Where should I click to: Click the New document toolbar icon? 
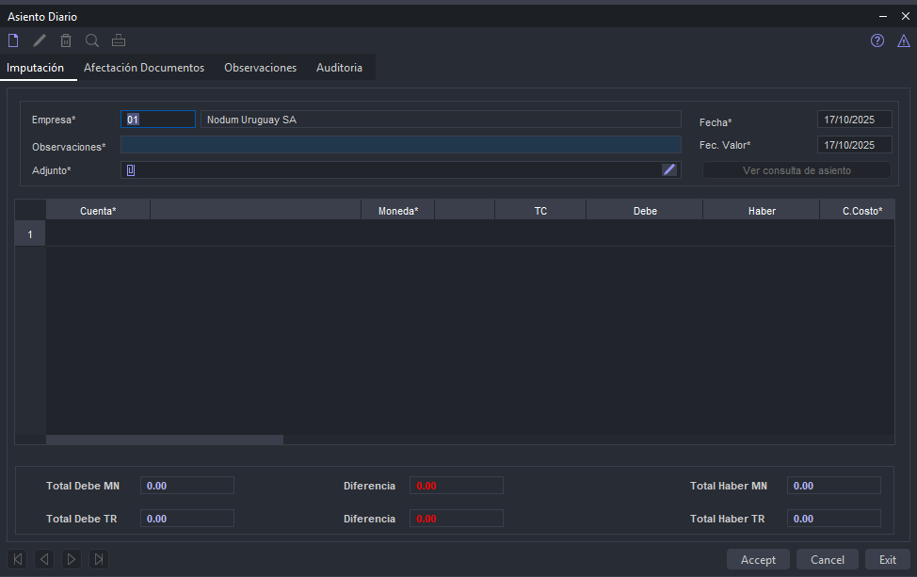coord(13,40)
